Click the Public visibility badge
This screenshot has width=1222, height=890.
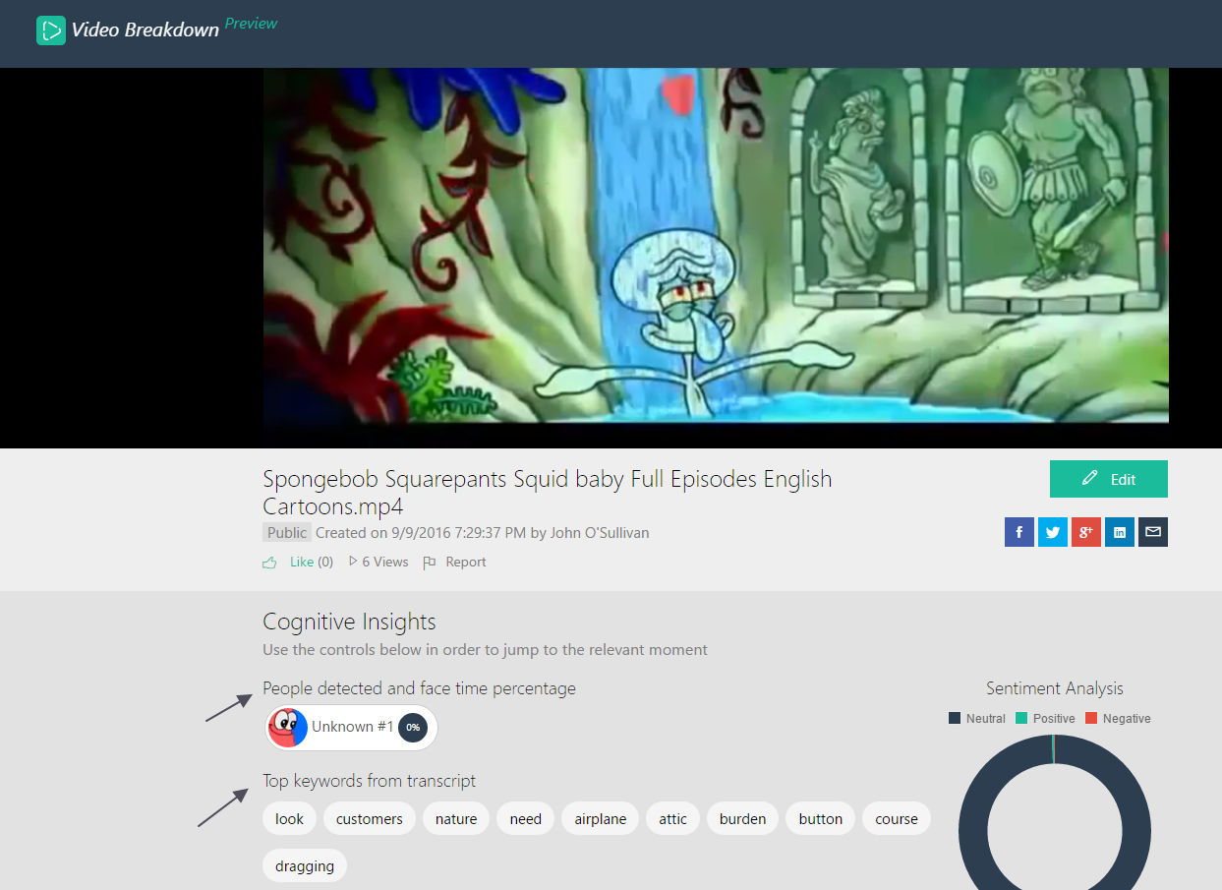tap(287, 532)
